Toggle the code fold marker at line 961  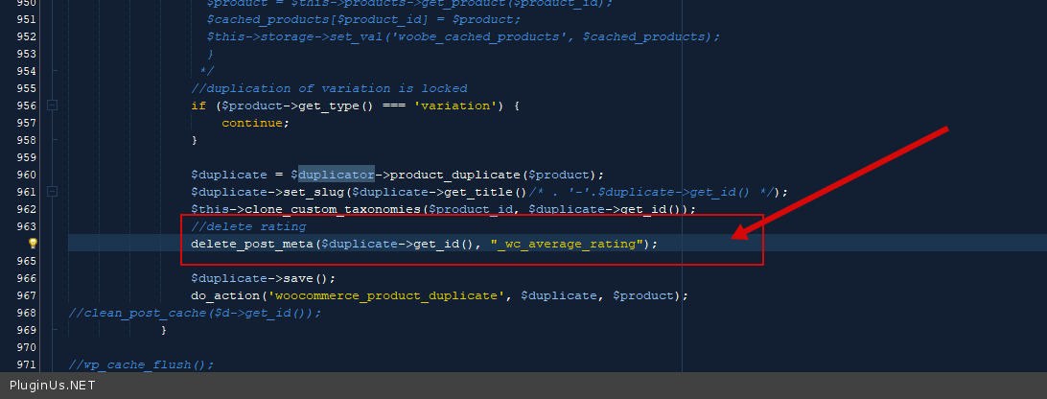click(52, 192)
